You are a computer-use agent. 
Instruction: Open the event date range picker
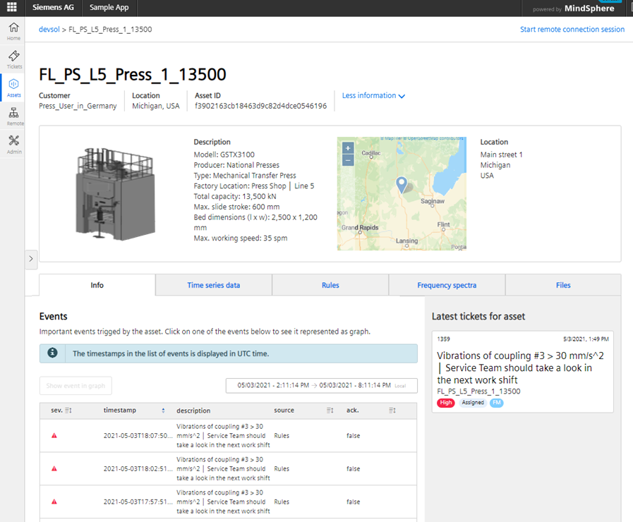coord(321,386)
